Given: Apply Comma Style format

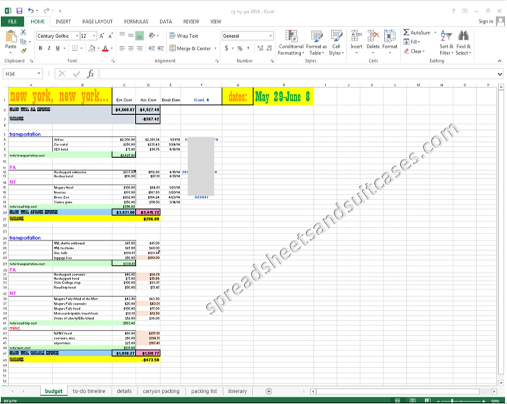Looking at the screenshot, I should 248,48.
